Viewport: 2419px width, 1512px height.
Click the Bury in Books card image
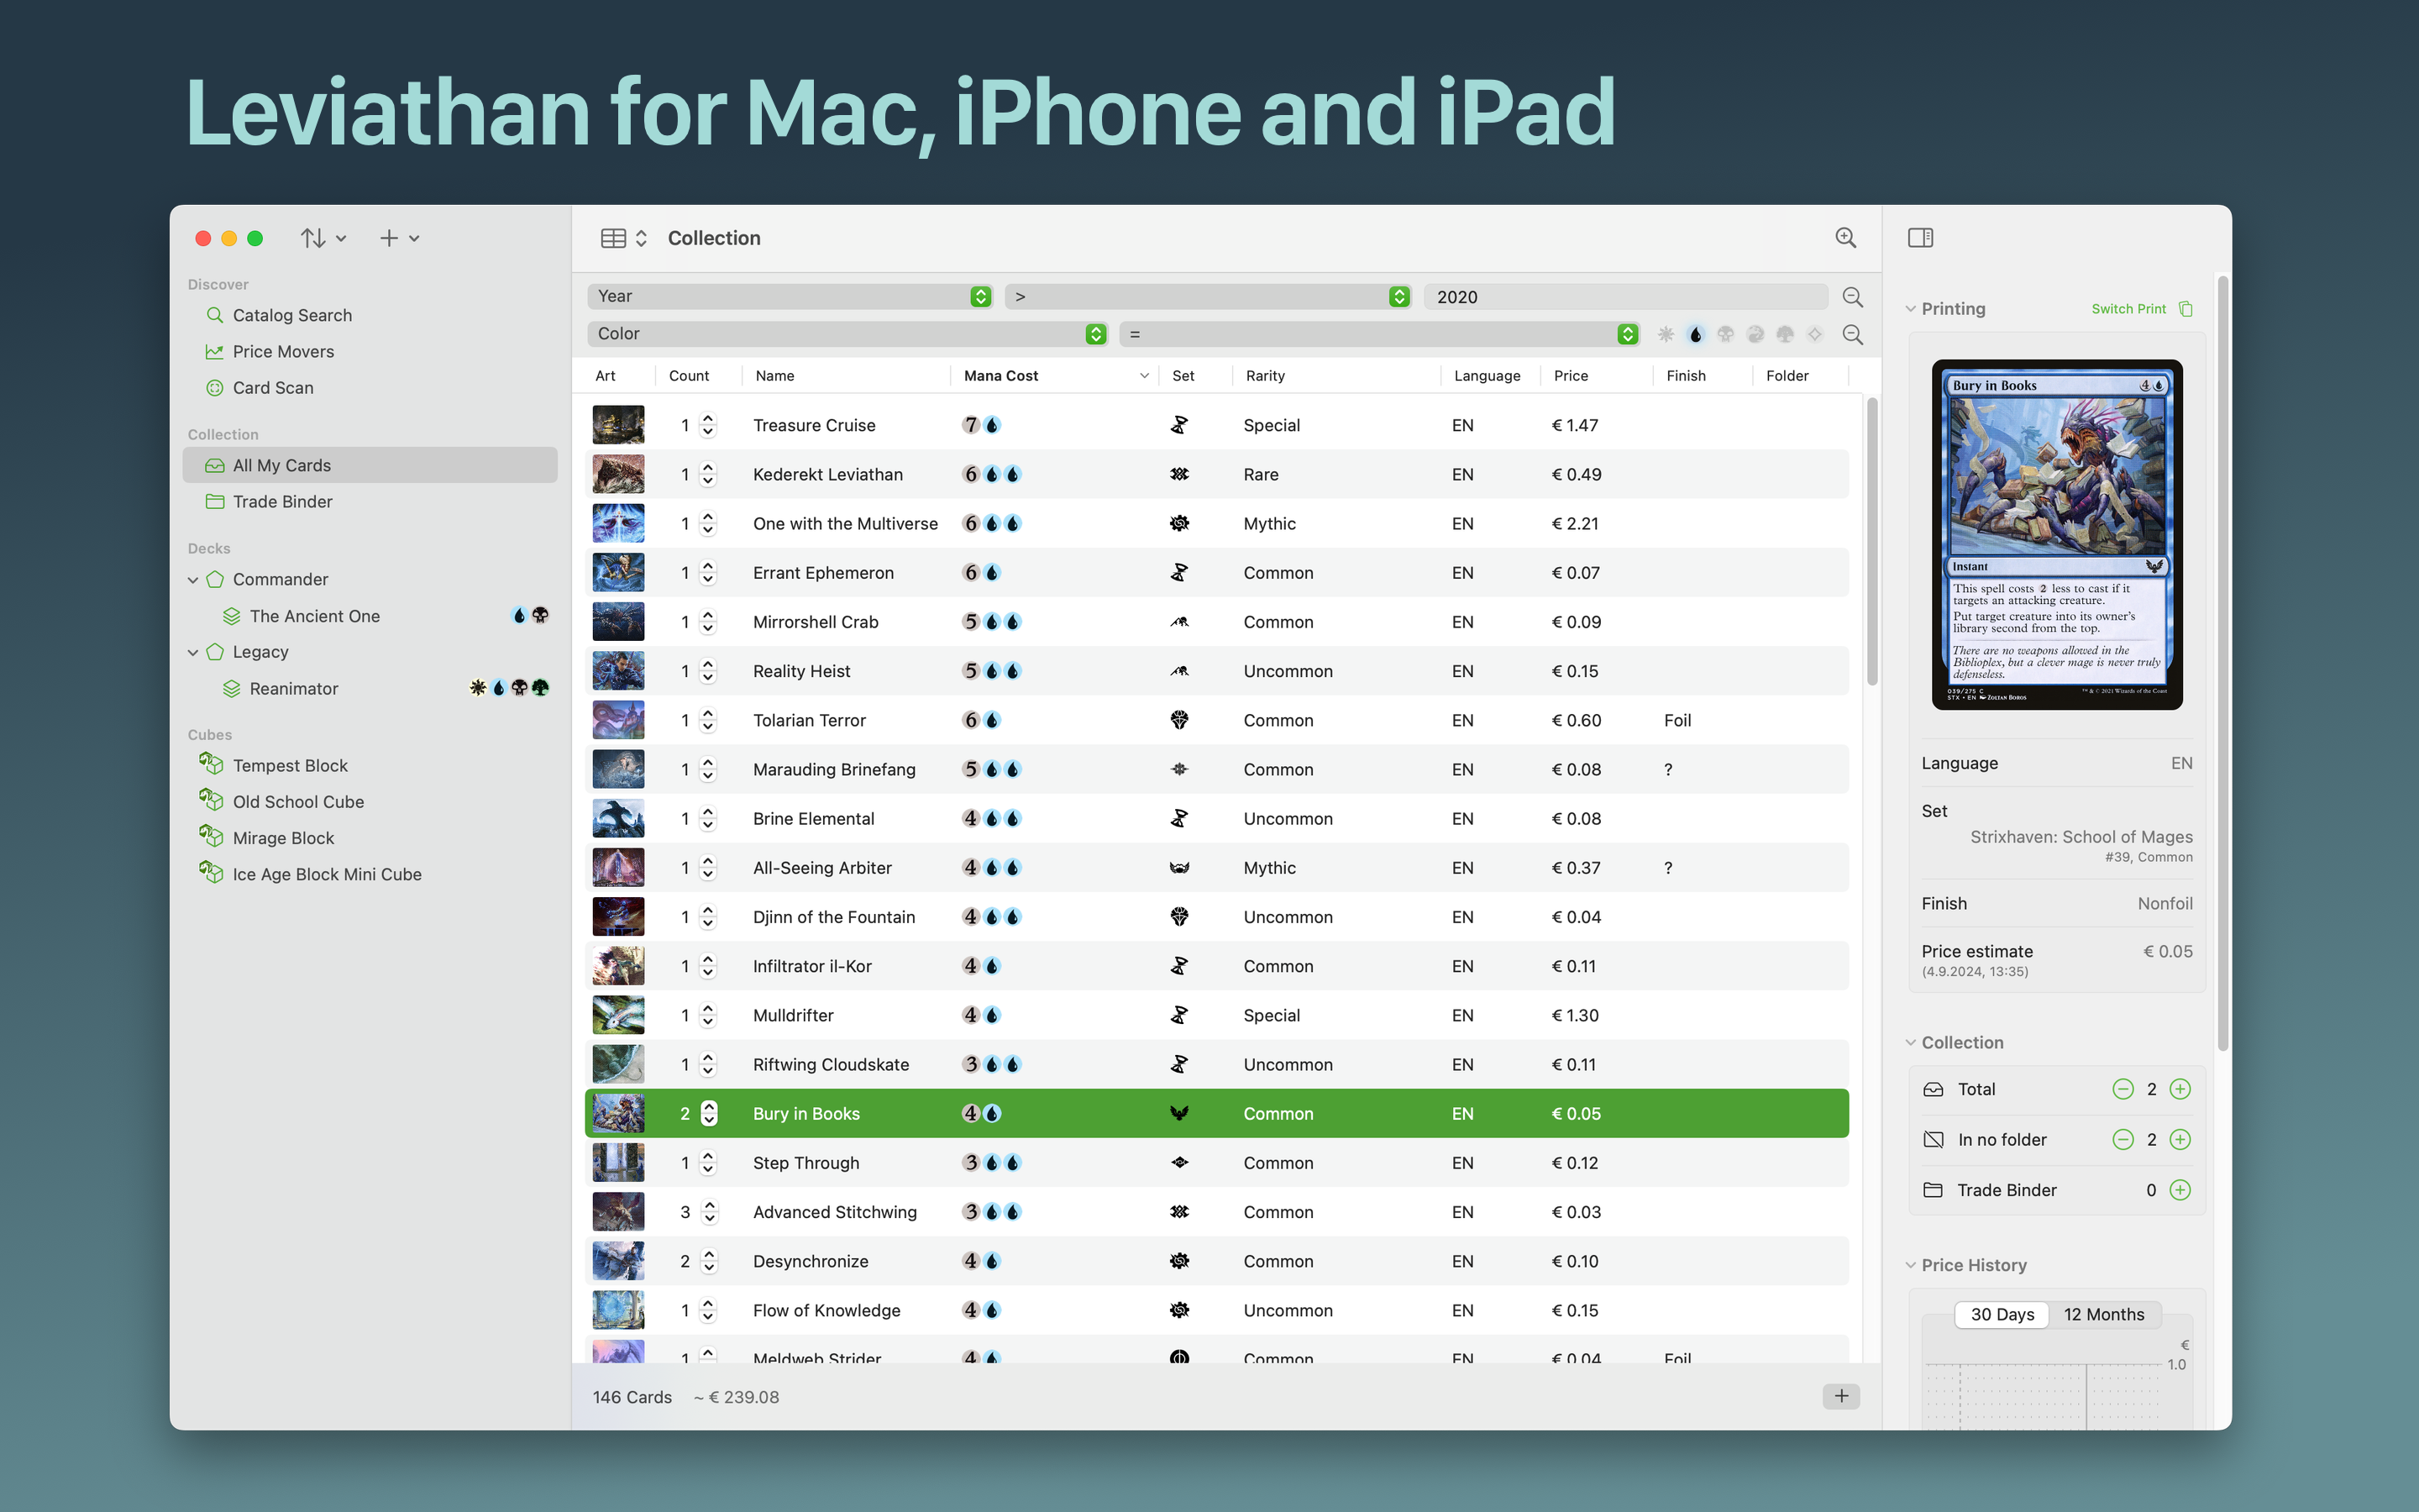(x=2056, y=534)
